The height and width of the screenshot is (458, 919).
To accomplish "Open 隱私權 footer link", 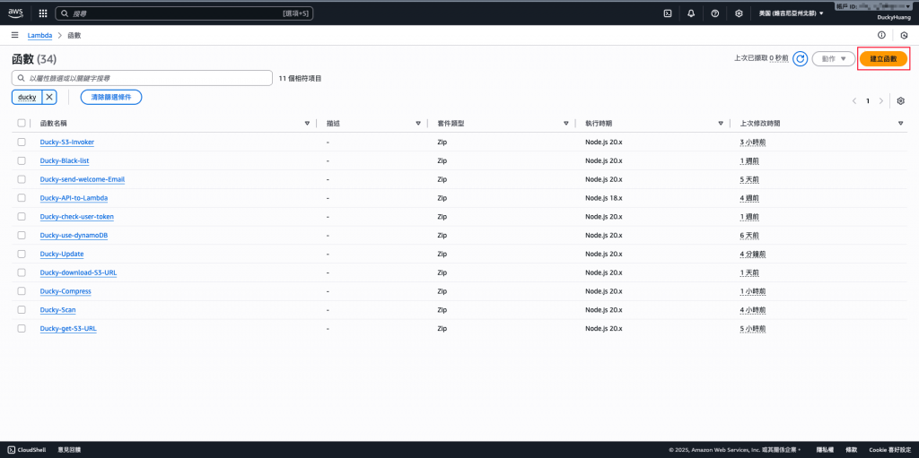I will coord(825,450).
